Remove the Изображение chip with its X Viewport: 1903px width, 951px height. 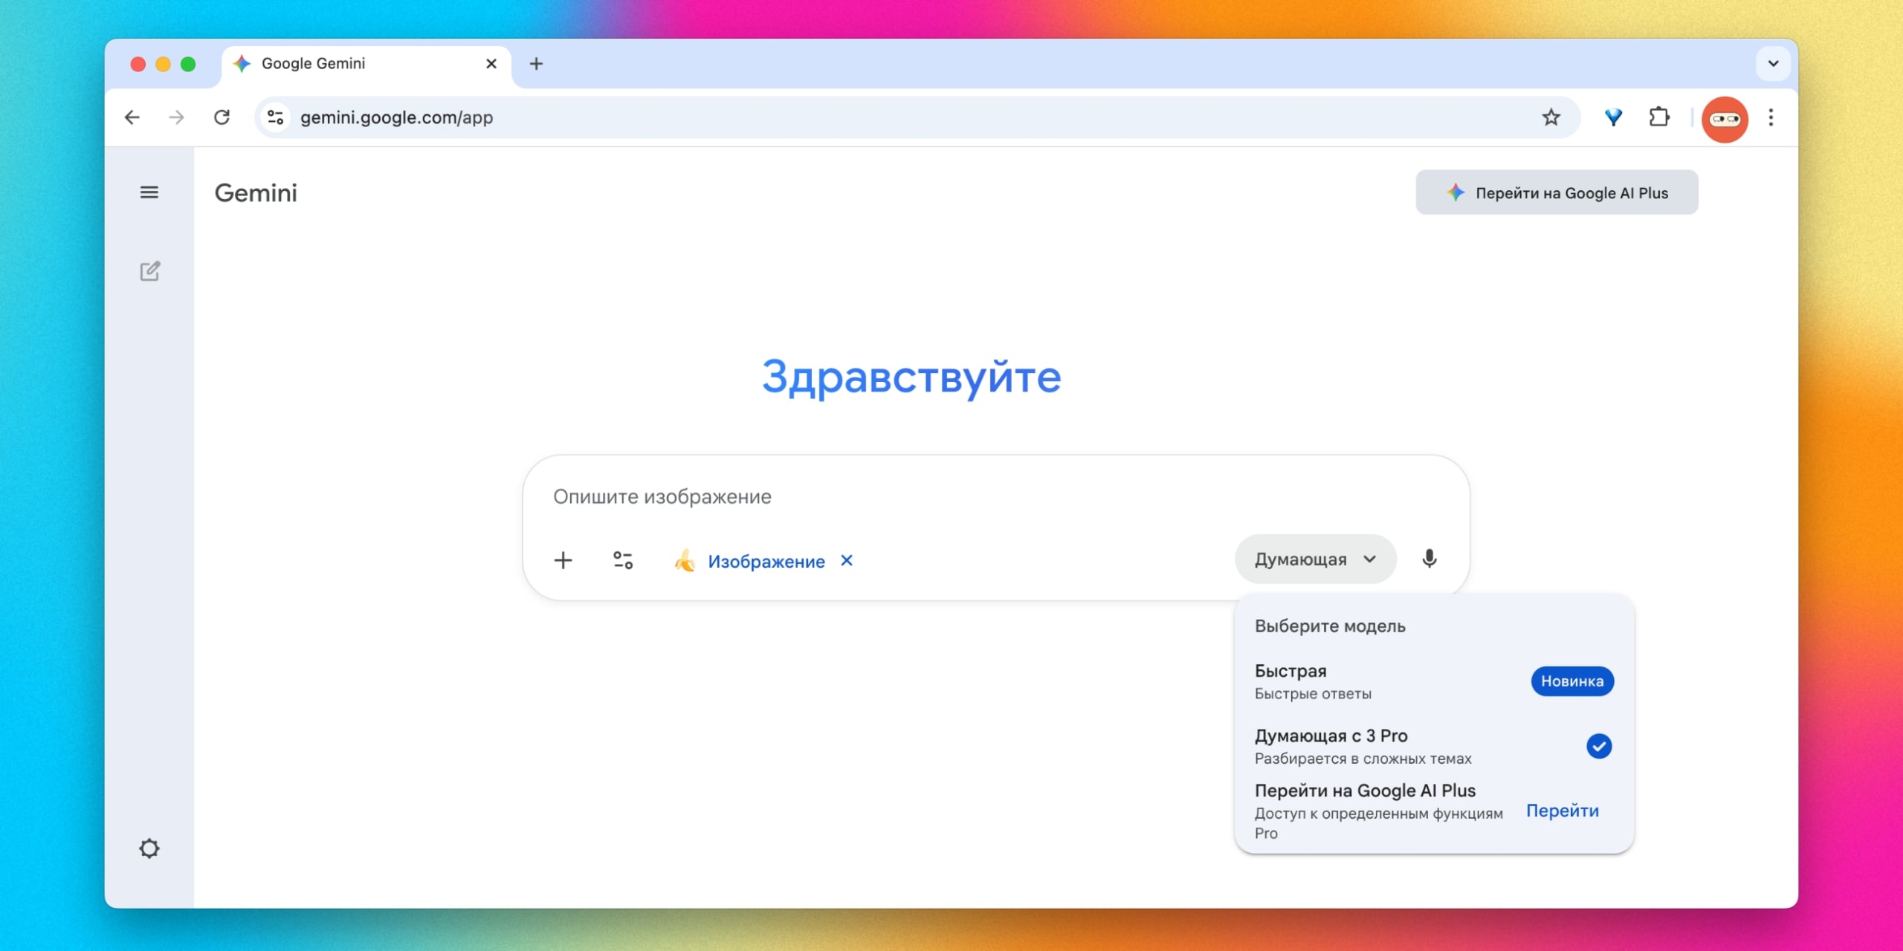coord(847,561)
